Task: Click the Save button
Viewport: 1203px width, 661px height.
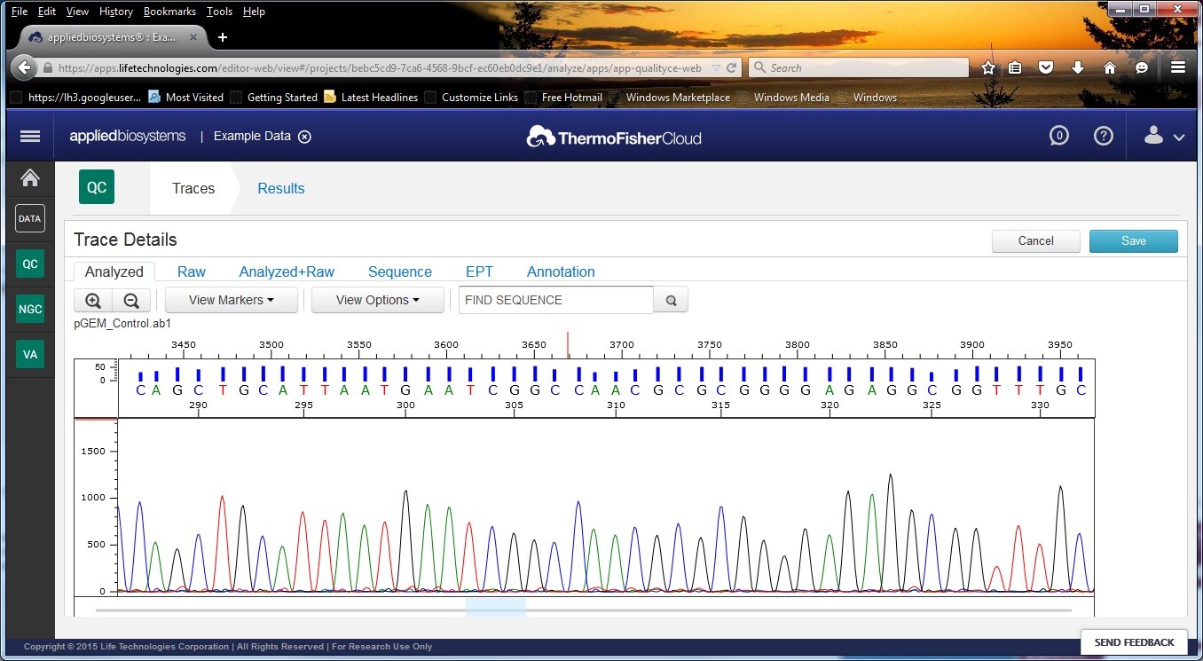Action: [1133, 240]
